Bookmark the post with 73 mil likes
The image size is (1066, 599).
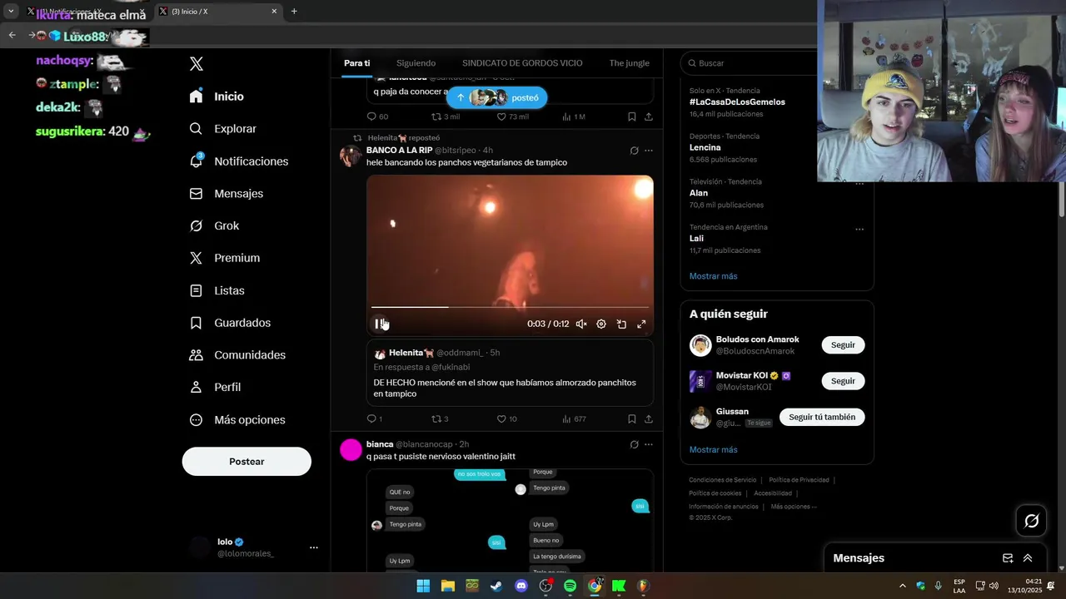[632, 116]
